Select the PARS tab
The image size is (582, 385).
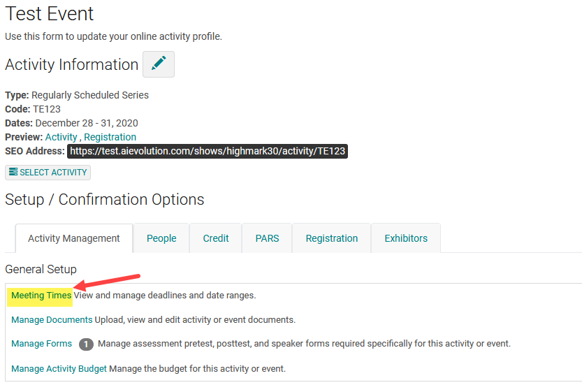tap(267, 238)
